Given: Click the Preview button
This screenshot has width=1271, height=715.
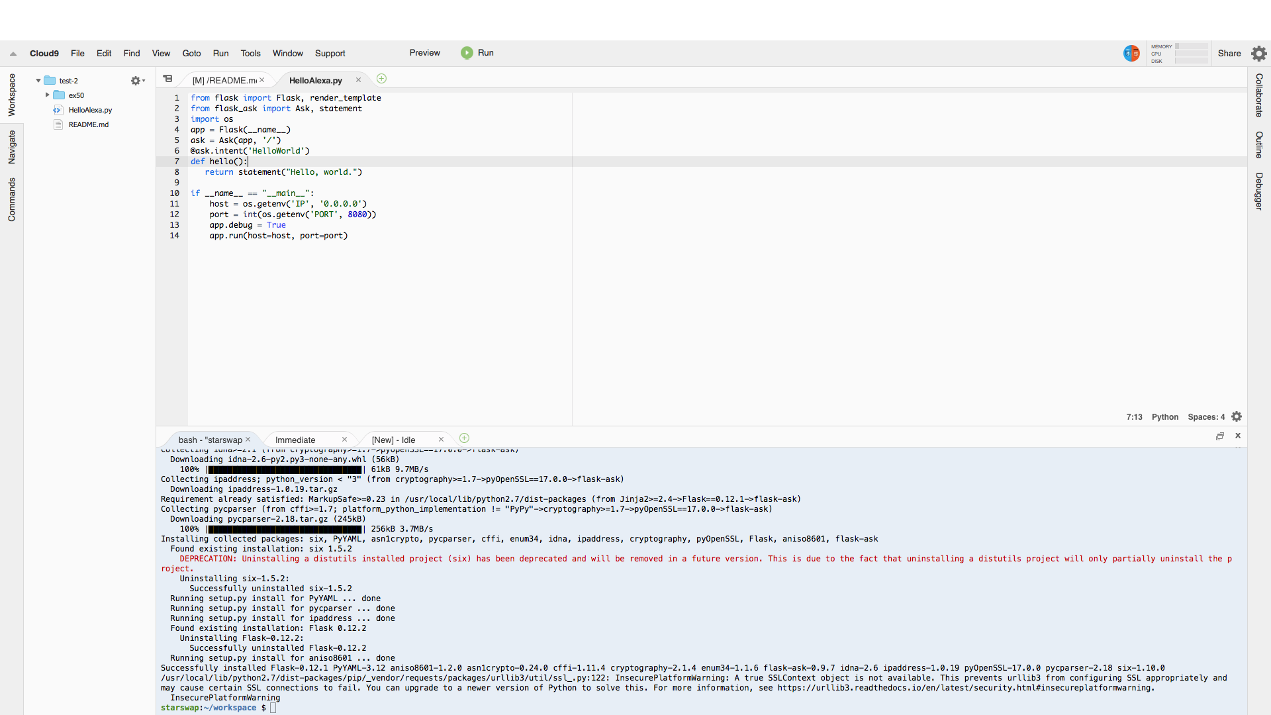Looking at the screenshot, I should [424, 53].
